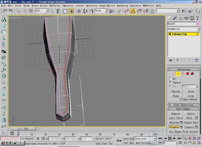Click the Mirror tool icon
The width and height of the screenshot is (202, 147).
click(184, 11)
